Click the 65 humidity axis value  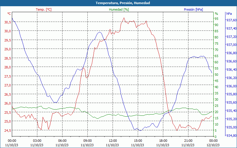pos(217,56)
